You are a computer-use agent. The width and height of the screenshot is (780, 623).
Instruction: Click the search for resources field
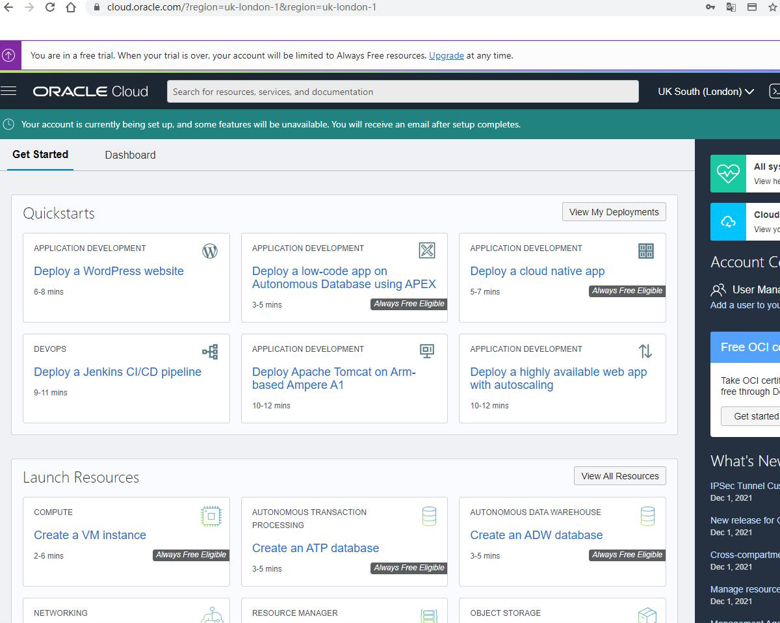click(x=403, y=92)
